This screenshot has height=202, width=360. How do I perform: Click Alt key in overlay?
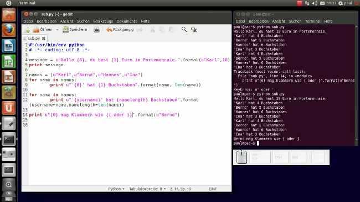coord(297,157)
